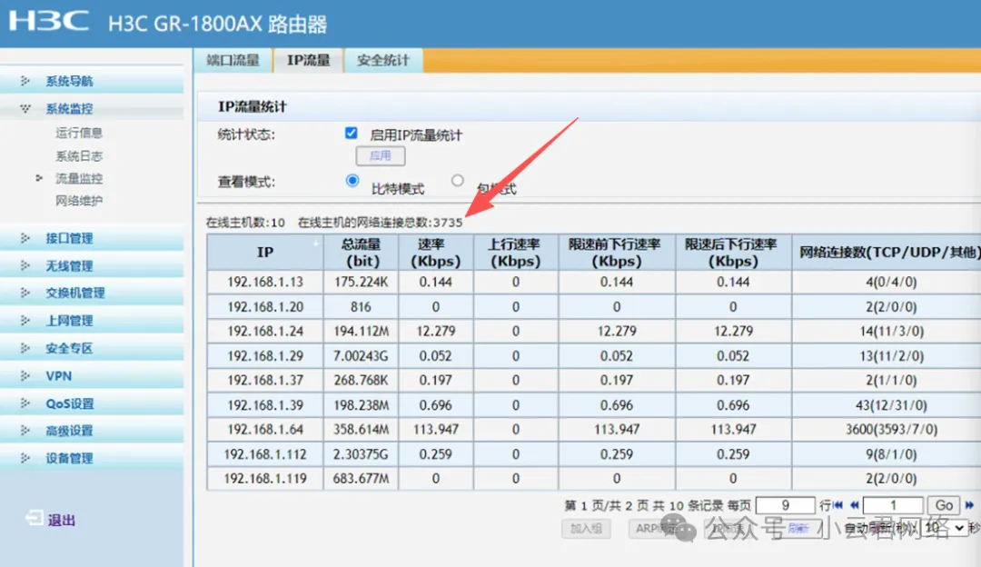Click sort arrow in IP column header
Image resolution: width=981 pixels, height=567 pixels.
point(317,243)
